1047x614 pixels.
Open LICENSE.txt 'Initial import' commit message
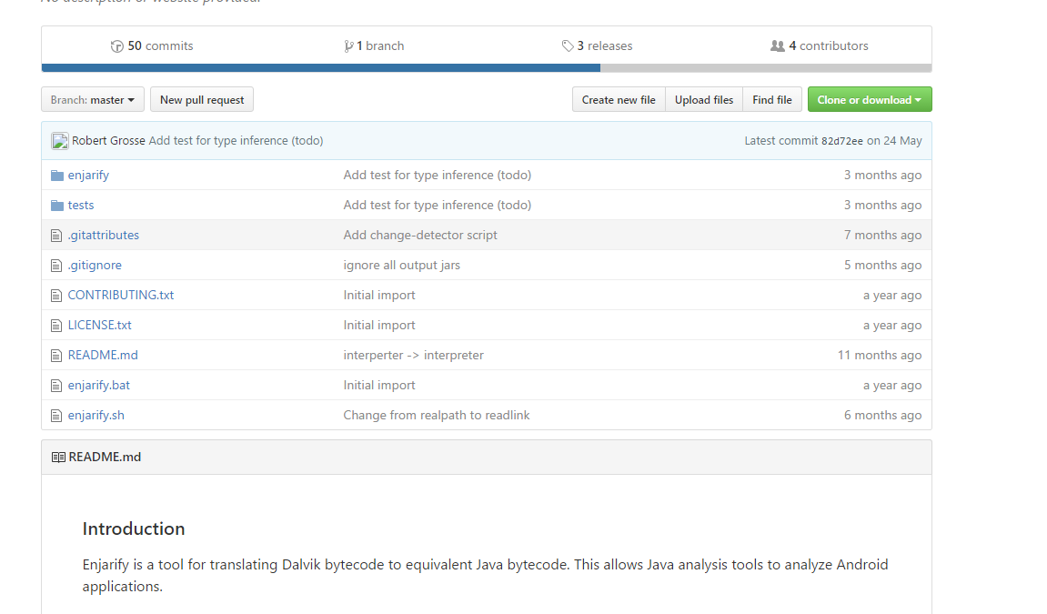(379, 325)
